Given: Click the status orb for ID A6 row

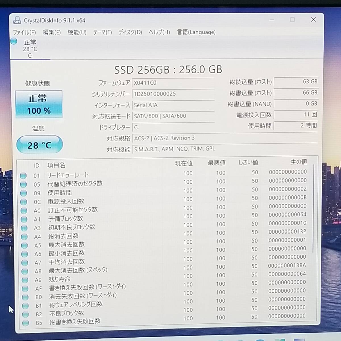Looking at the screenshot, I should click(25, 254).
